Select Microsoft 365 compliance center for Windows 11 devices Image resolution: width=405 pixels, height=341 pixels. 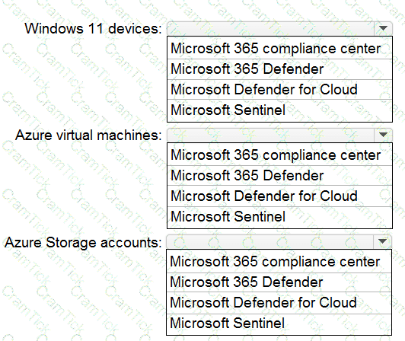pos(279,48)
